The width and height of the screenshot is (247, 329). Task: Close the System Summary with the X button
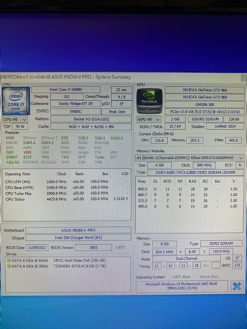(237, 287)
